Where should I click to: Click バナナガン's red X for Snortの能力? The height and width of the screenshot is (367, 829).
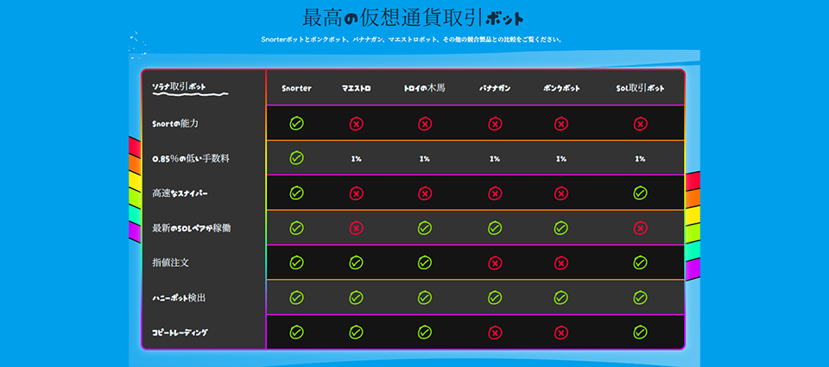pyautogui.click(x=495, y=124)
